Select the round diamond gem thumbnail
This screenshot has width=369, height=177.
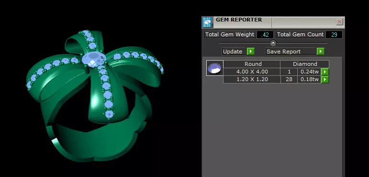tap(214, 68)
